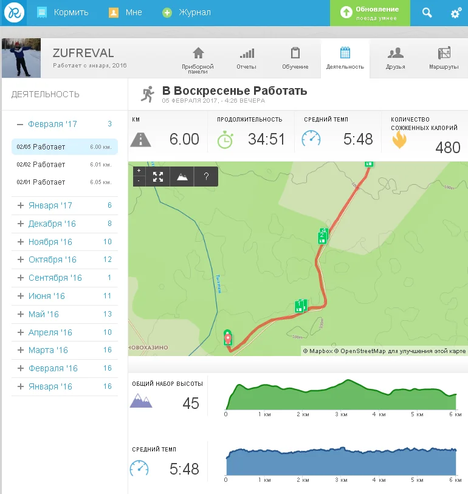Select the 02/01 Работает 6.05 км activity
The width and height of the screenshot is (468, 494).
(x=64, y=182)
